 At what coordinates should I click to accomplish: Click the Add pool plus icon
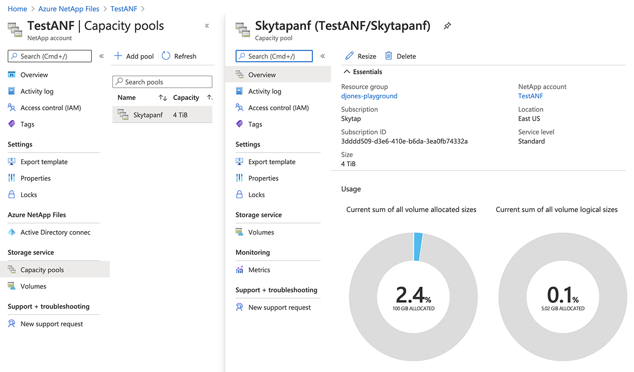(118, 56)
